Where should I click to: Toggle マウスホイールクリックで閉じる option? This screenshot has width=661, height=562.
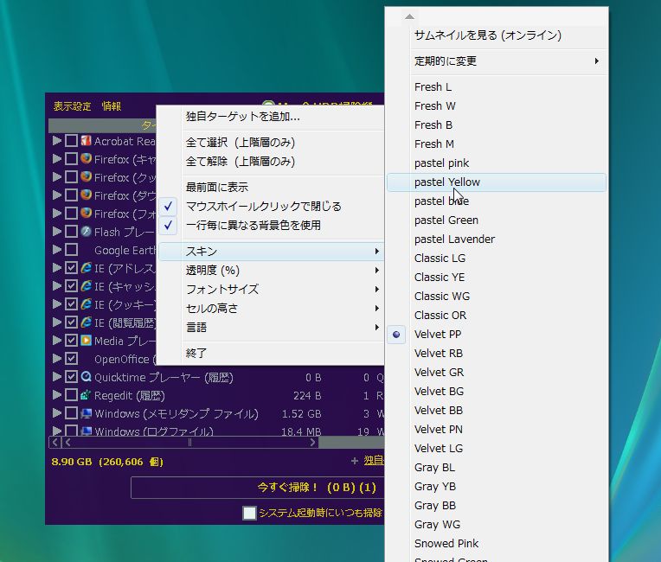coord(272,207)
